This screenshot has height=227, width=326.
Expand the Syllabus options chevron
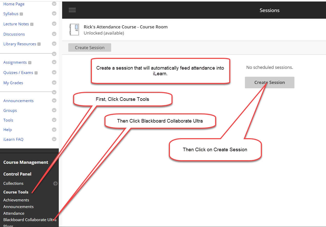coord(54,14)
